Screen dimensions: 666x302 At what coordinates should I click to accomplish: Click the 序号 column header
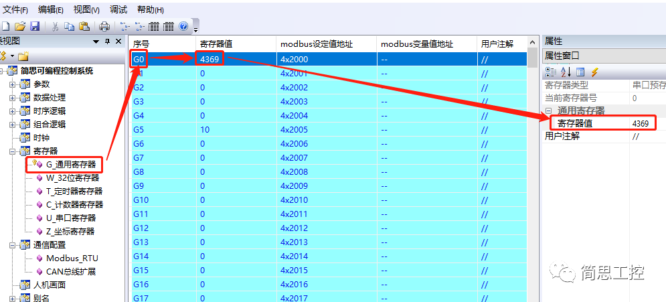(163, 44)
